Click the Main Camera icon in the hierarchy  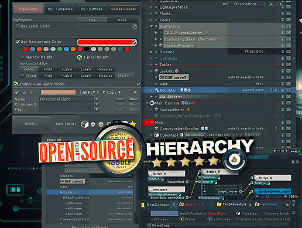click(152, 103)
